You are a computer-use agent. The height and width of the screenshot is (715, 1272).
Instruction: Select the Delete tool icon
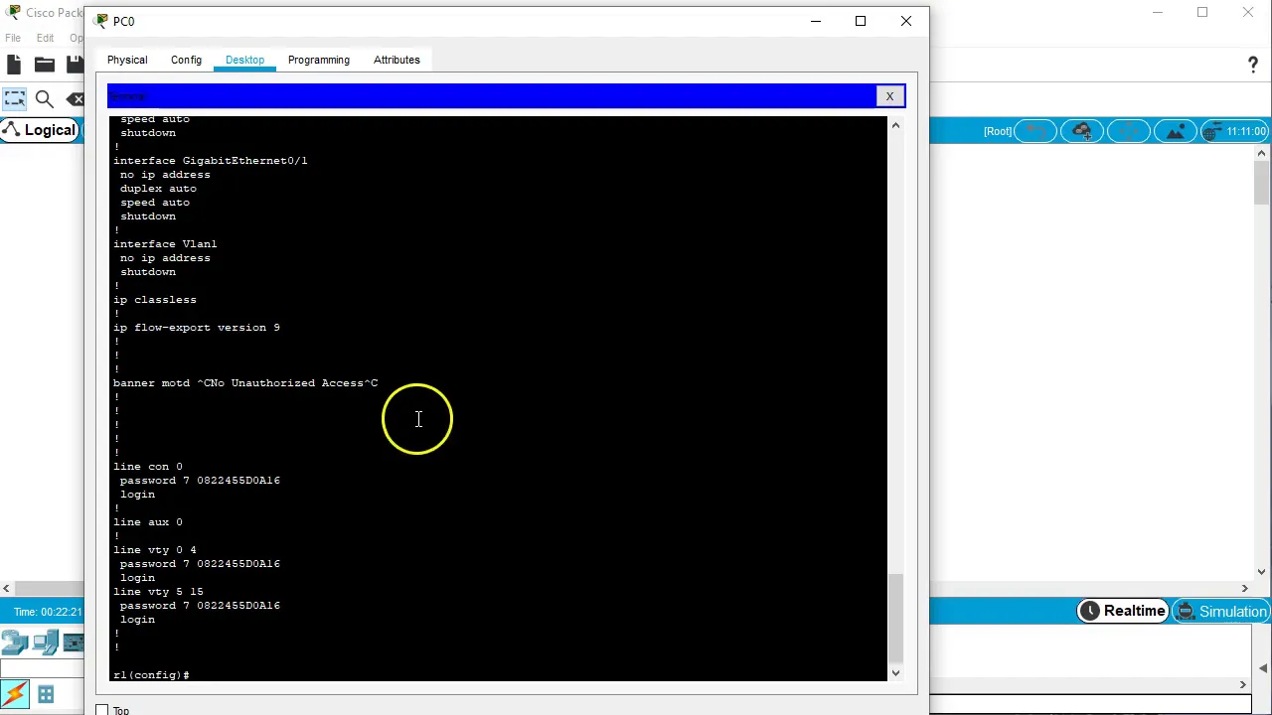76,98
